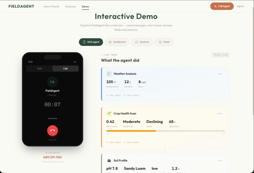Click the 105 °F temperature value
Image resolution: width=254 pixels, height=173 pixels.
pos(111,82)
